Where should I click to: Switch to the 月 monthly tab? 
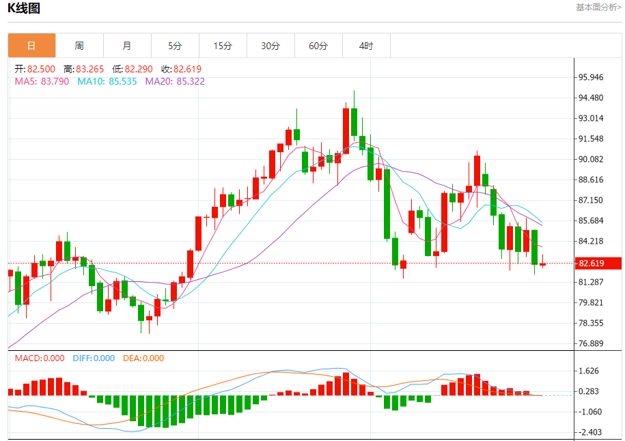point(127,46)
